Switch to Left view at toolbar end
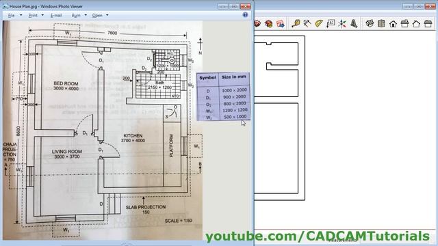Viewport: 438px width, 246px height. pyautogui.click(x=428, y=23)
